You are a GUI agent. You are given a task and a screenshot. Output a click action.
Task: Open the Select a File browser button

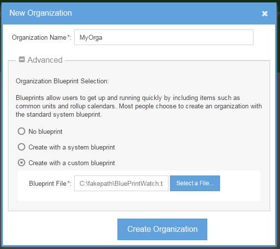coord(195,183)
